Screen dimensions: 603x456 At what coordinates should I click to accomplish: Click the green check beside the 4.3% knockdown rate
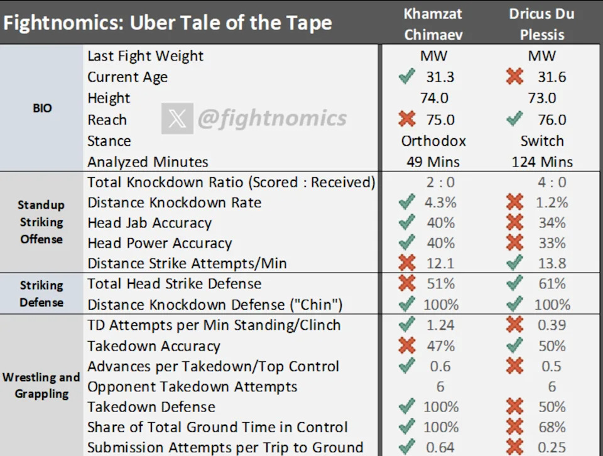click(x=407, y=202)
